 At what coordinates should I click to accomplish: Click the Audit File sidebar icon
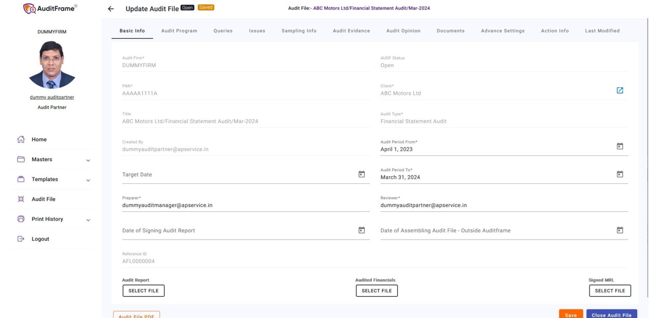[21, 199]
